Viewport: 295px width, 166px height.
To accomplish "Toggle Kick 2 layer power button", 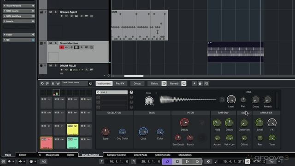I will [x=98, y=92].
